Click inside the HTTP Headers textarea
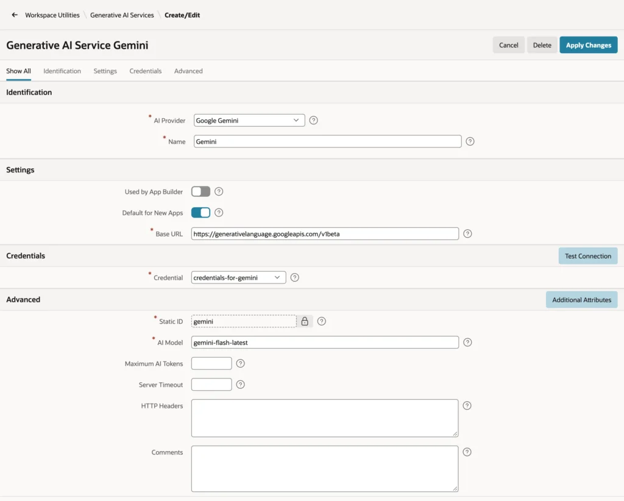 (325, 418)
